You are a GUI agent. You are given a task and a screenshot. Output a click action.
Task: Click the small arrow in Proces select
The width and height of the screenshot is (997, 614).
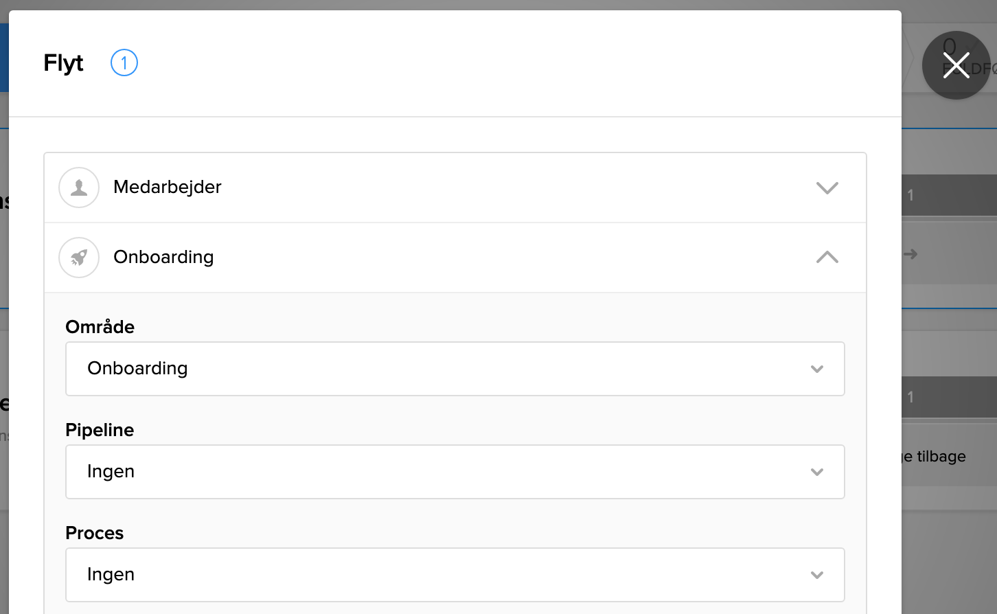point(817,576)
